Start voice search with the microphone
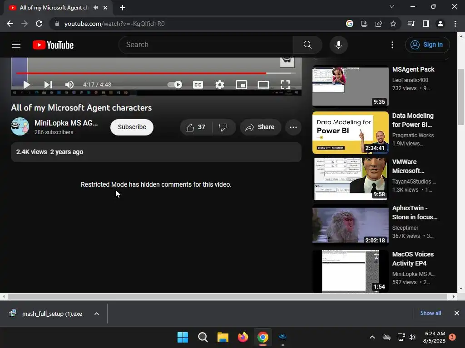The width and height of the screenshot is (465, 348). tap(338, 45)
